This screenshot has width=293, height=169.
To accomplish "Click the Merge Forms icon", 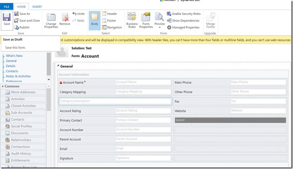I will [x=211, y=20].
